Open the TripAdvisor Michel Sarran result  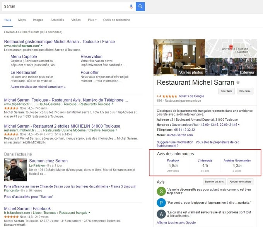tap(66, 100)
